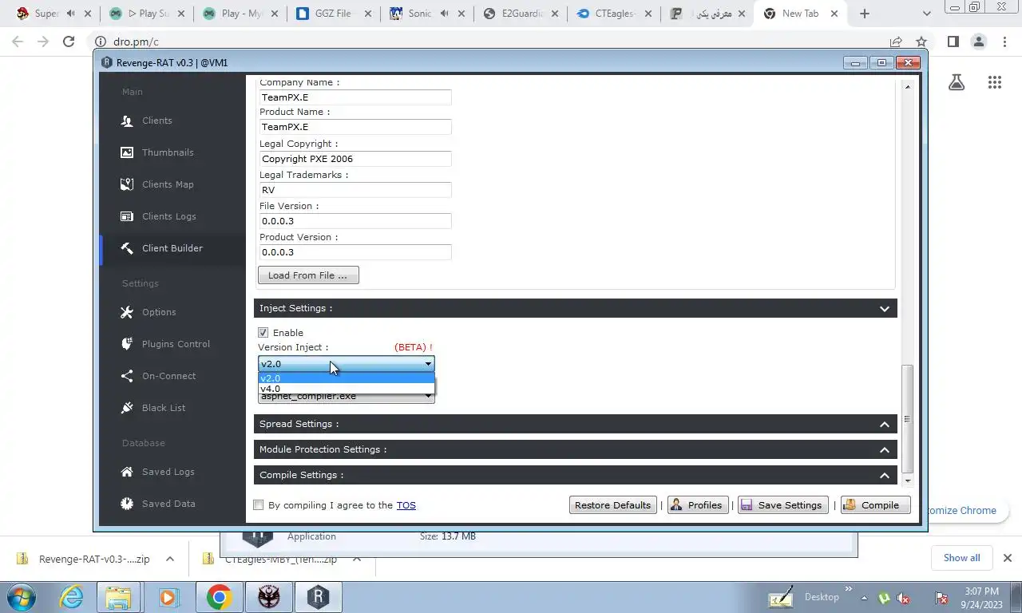Open Chrome profile avatar icon
The width and height of the screenshot is (1022, 613).
(978, 42)
